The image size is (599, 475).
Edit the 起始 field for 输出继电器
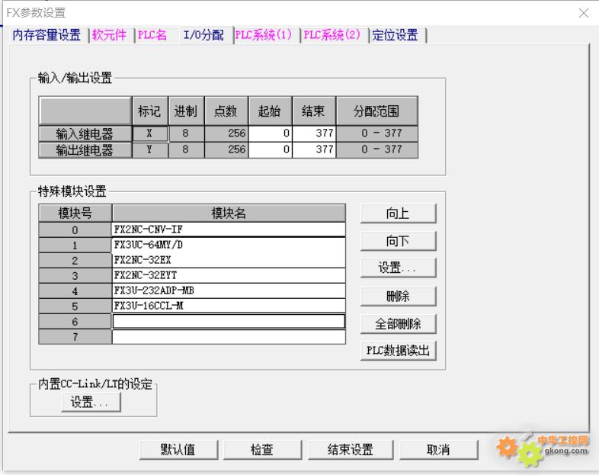(x=270, y=149)
